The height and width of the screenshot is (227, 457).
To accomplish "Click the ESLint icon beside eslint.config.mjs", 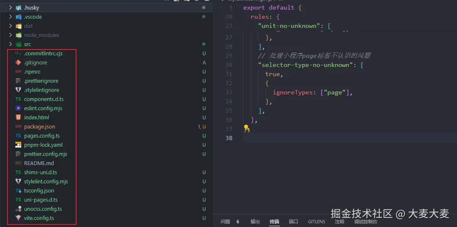I will point(18,108).
